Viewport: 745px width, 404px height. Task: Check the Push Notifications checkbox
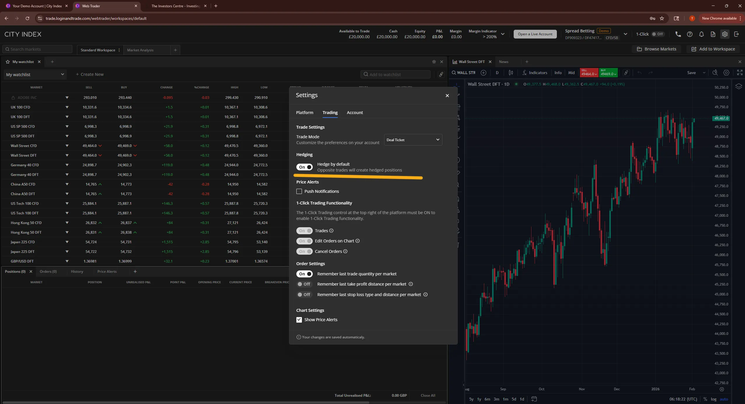299,191
